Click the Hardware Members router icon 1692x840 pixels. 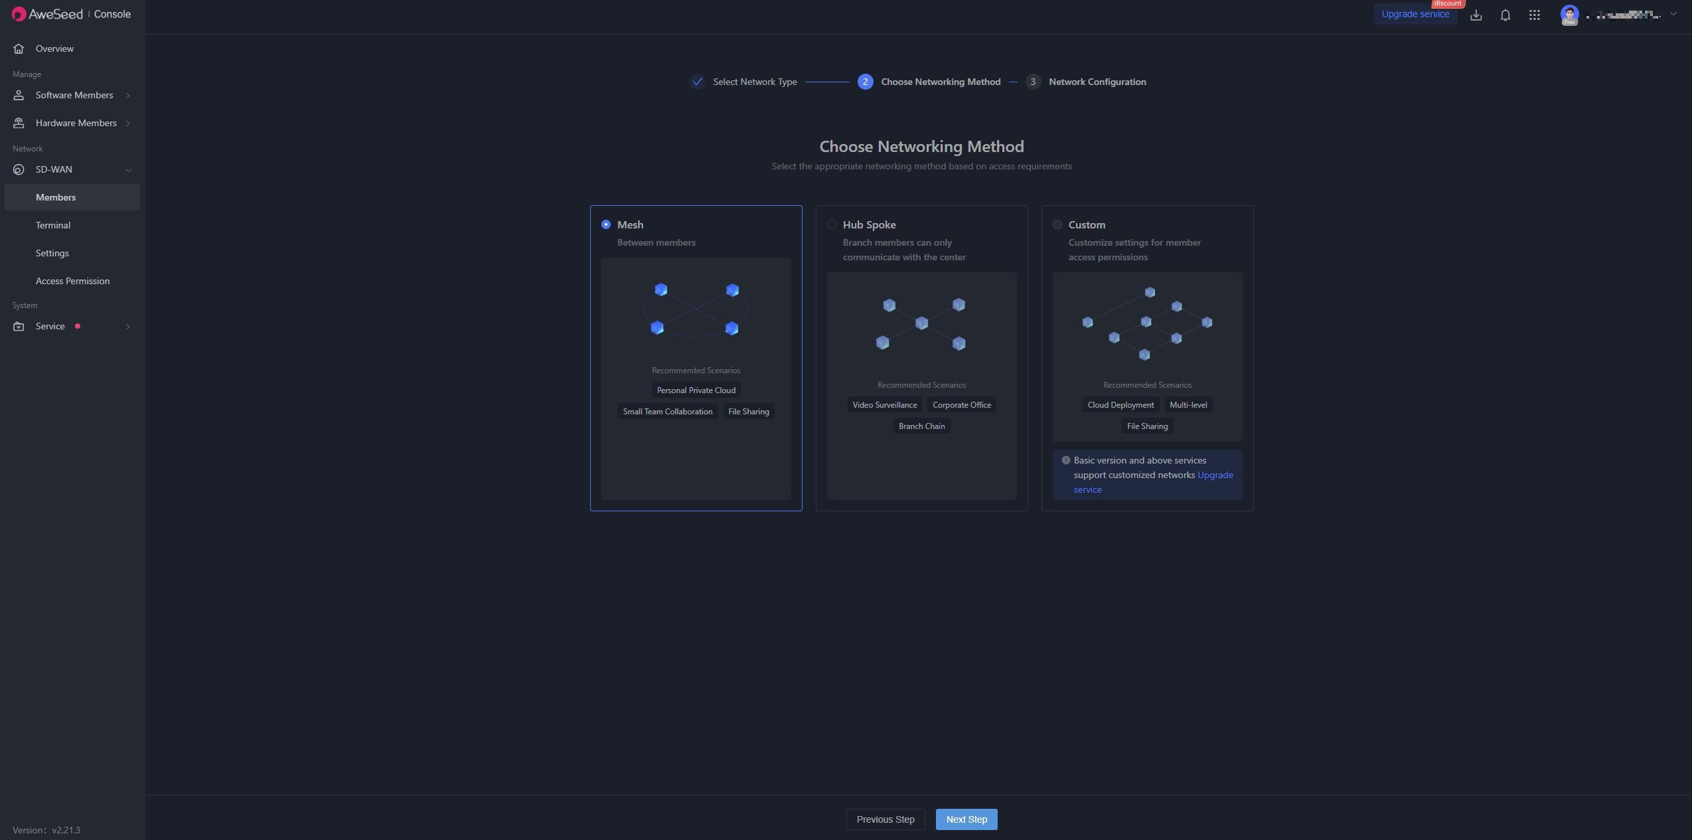[19, 123]
